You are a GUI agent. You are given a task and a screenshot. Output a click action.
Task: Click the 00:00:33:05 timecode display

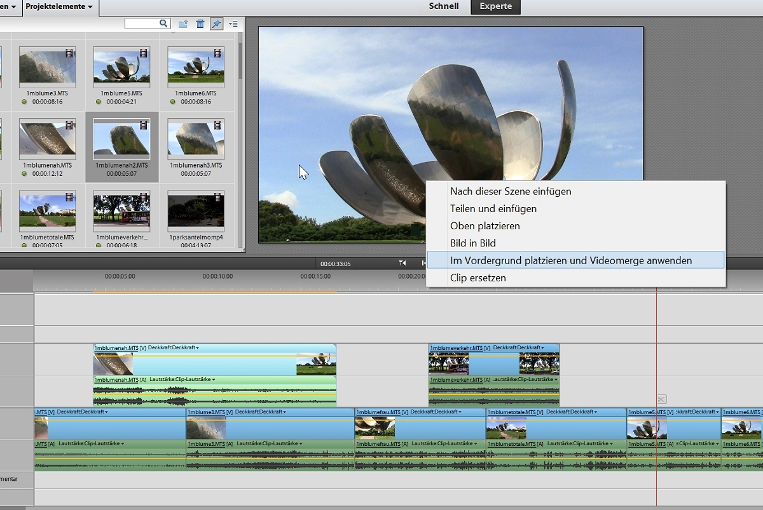(335, 264)
